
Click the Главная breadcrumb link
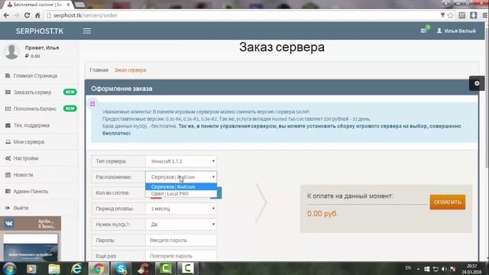tap(99, 70)
